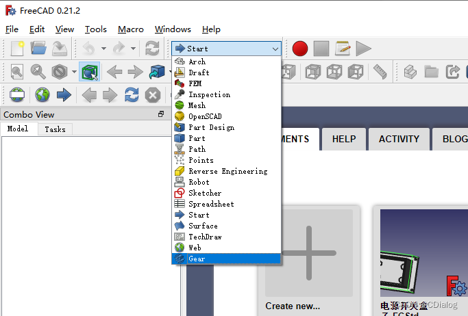
Task: Click the blue next page arrow
Action: click(x=64, y=95)
